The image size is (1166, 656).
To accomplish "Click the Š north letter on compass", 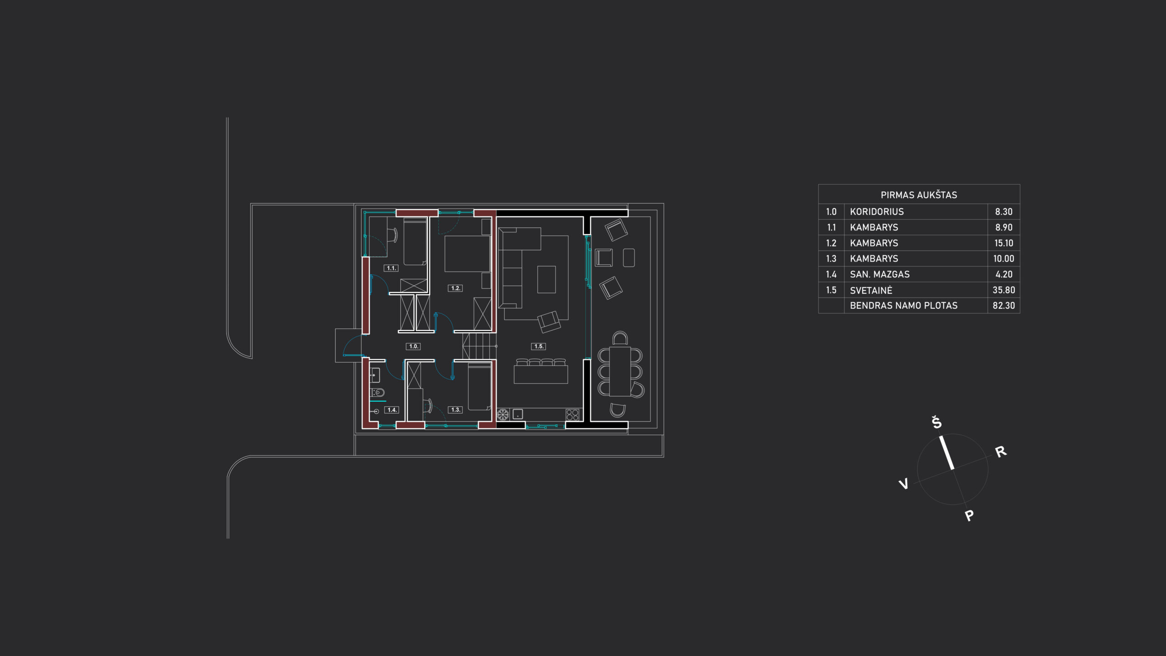I will coord(936,422).
